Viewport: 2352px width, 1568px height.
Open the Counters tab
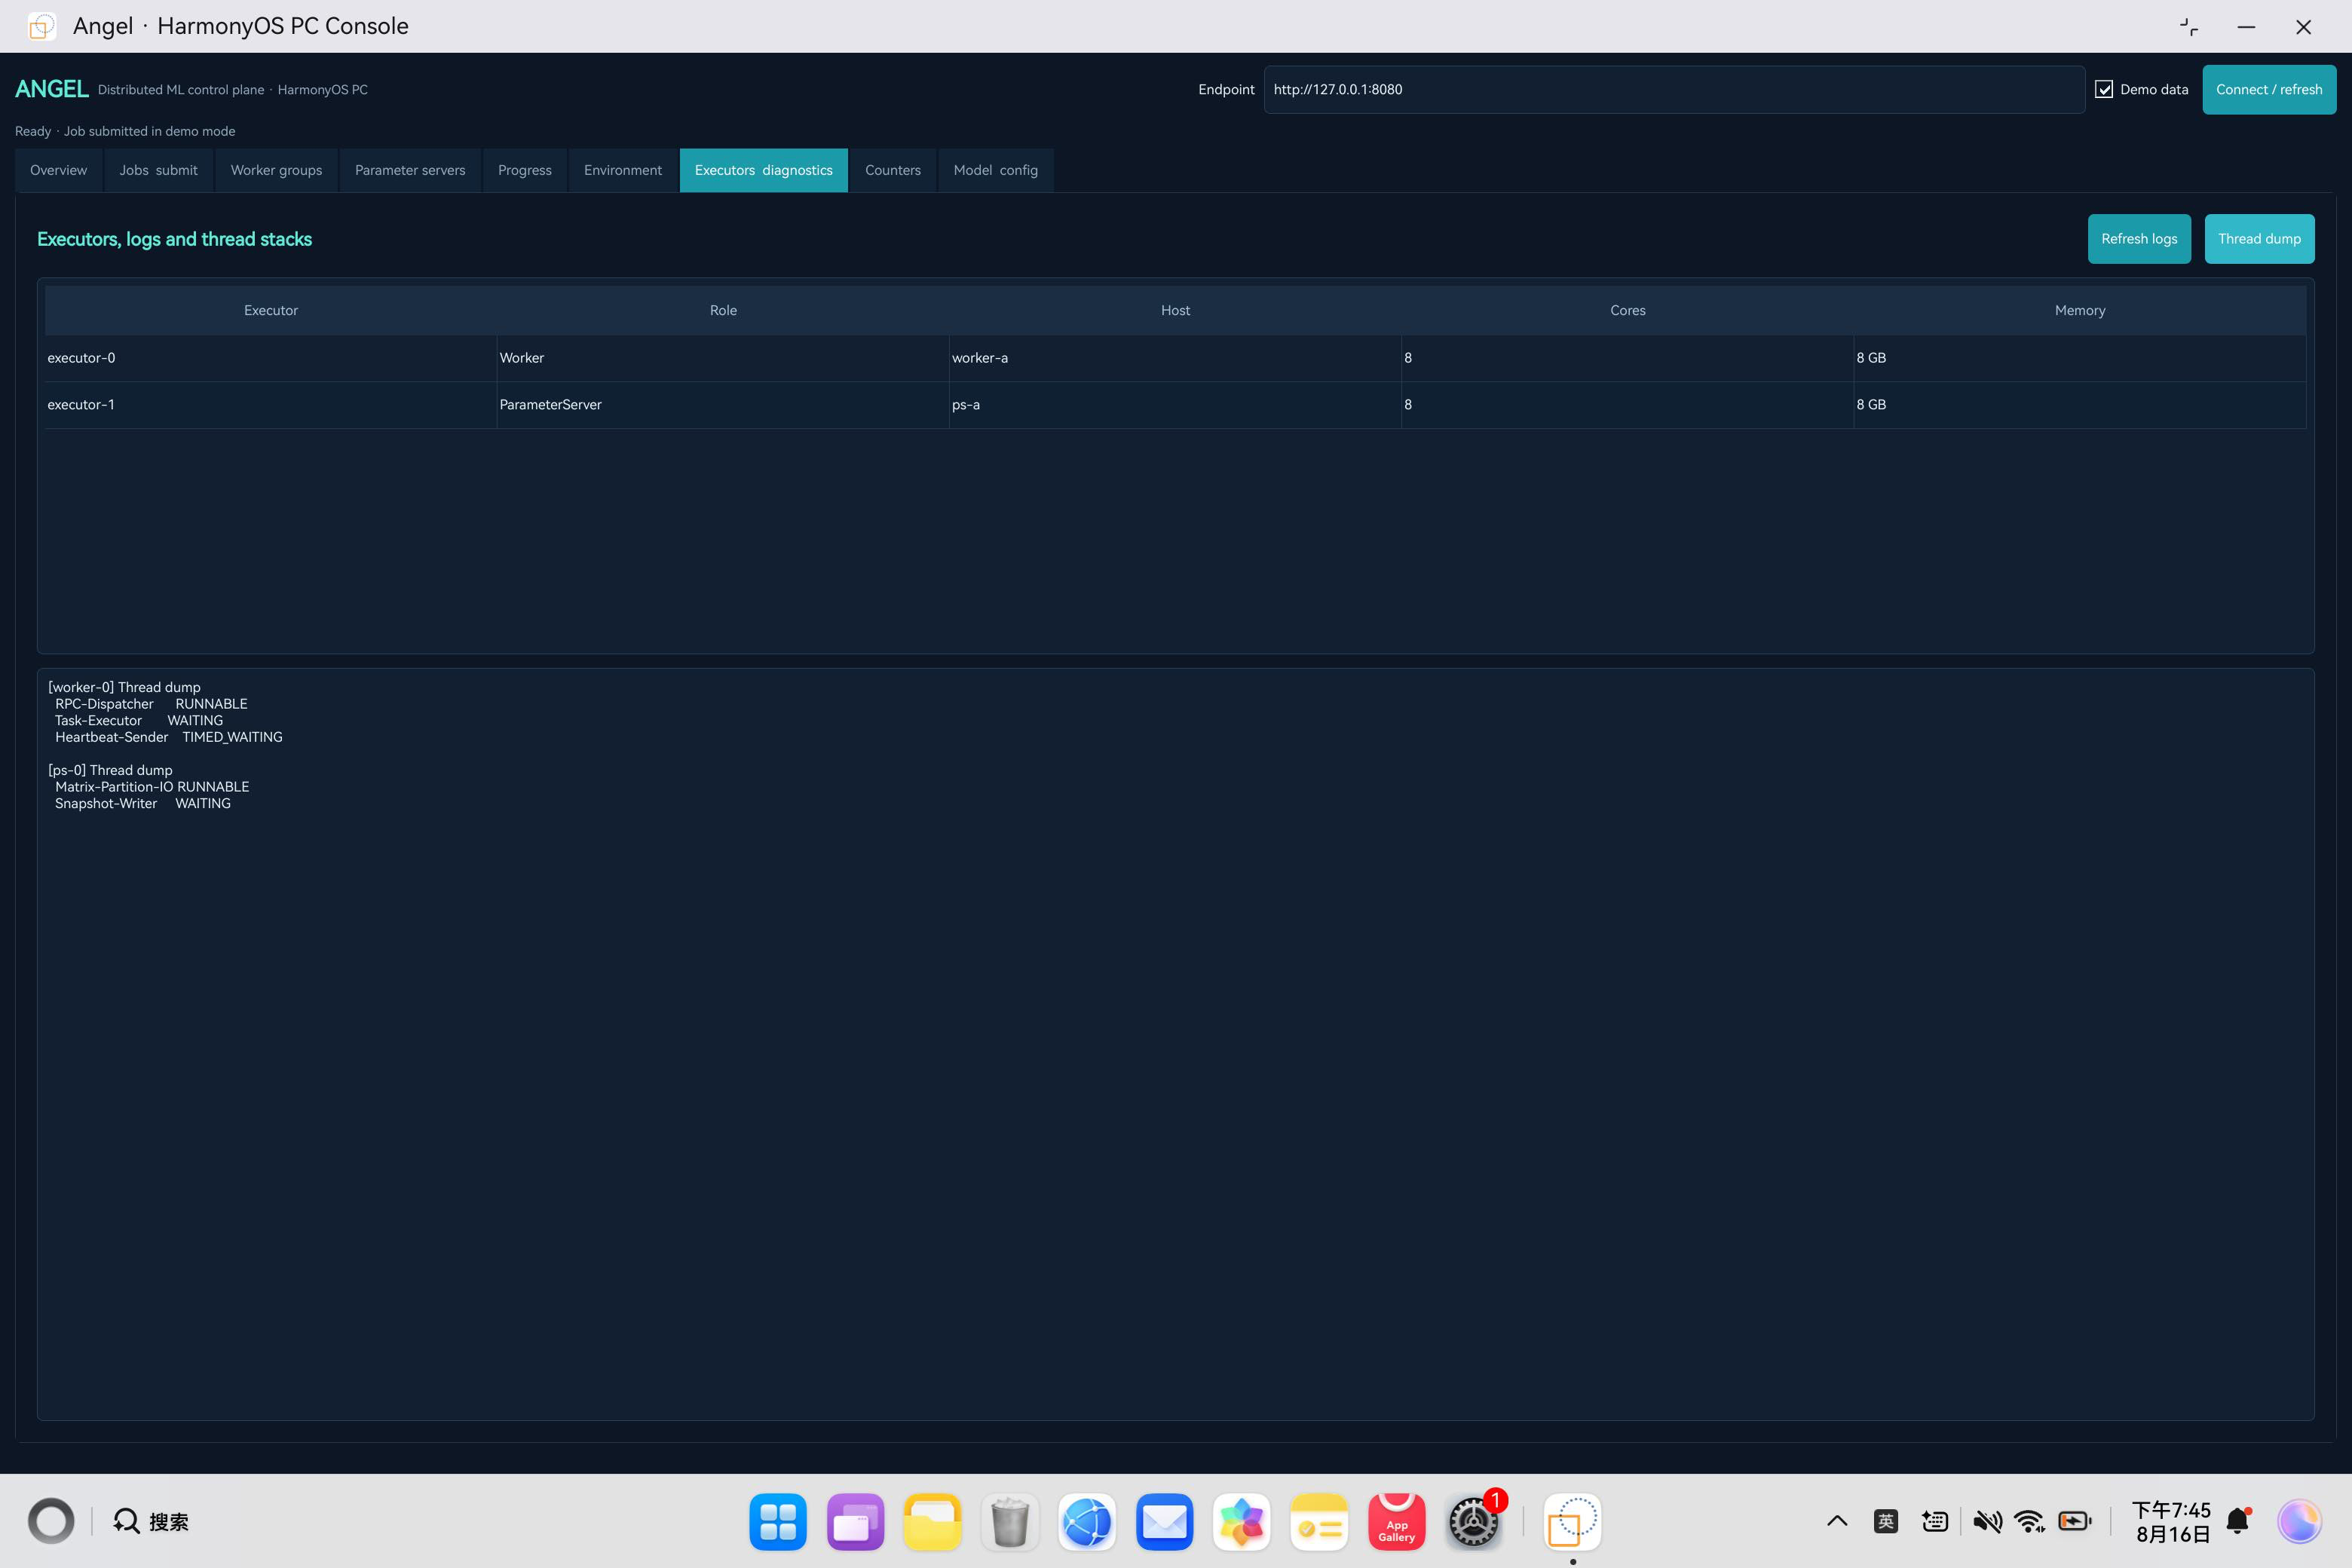[893, 170]
